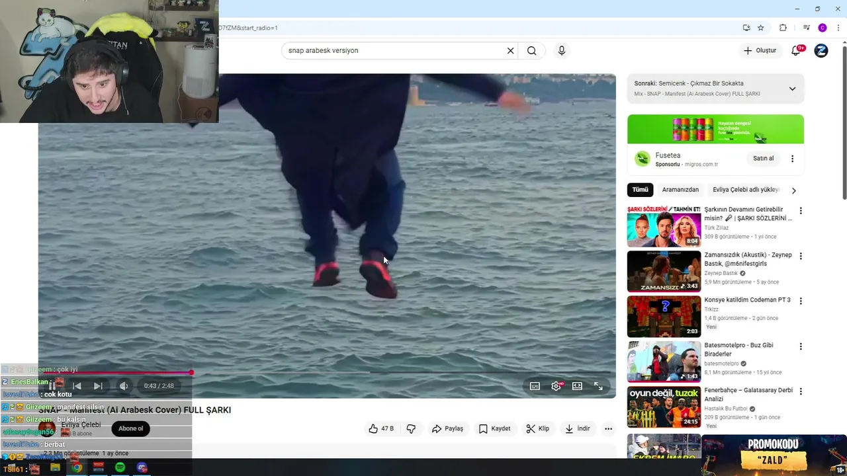
Task: Skip to the next video
Action: [98, 386]
